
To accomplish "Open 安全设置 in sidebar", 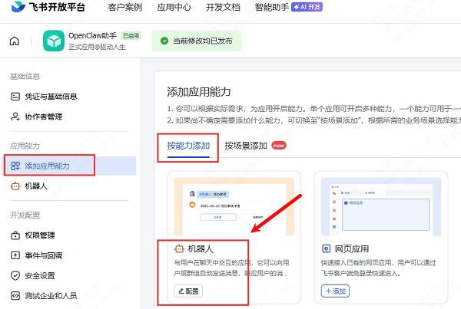I will (40, 275).
